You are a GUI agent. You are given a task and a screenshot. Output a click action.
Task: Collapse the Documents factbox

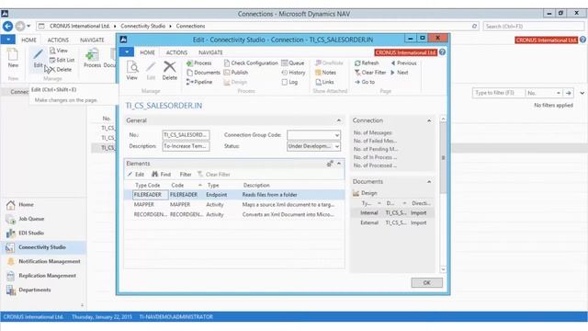429,182
